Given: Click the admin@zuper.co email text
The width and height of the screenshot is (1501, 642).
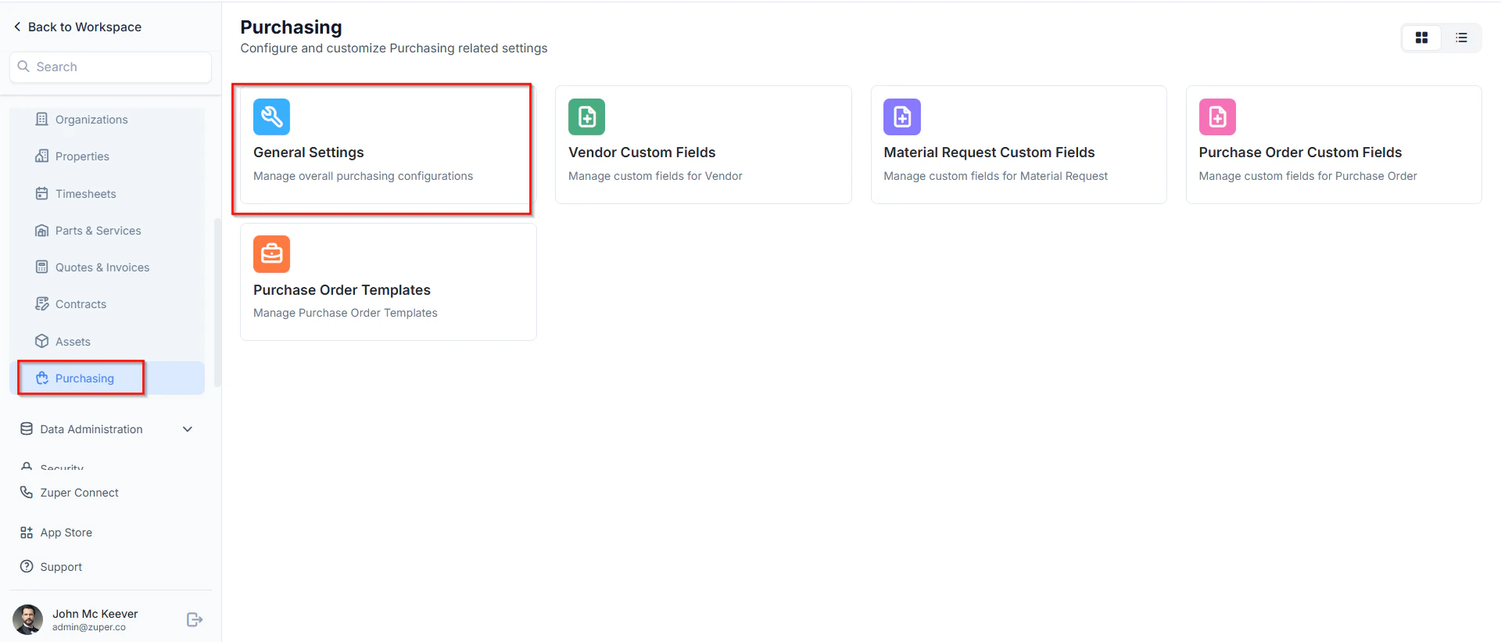Looking at the screenshot, I should coord(89,627).
